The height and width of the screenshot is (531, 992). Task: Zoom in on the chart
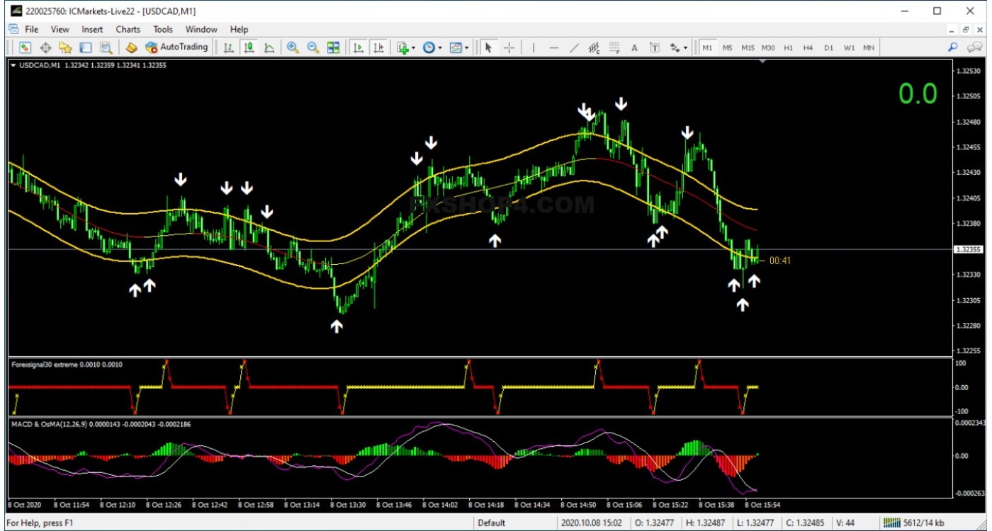[292, 47]
